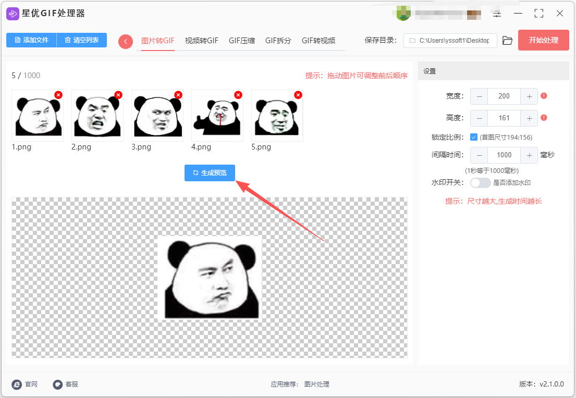Viewport: 576px width, 398px height.
Task: Select the 4.png thumbnail
Action: (217, 116)
